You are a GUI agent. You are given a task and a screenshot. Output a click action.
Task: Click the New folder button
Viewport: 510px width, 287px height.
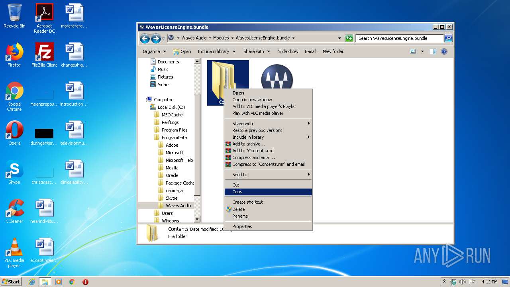coord(333,51)
